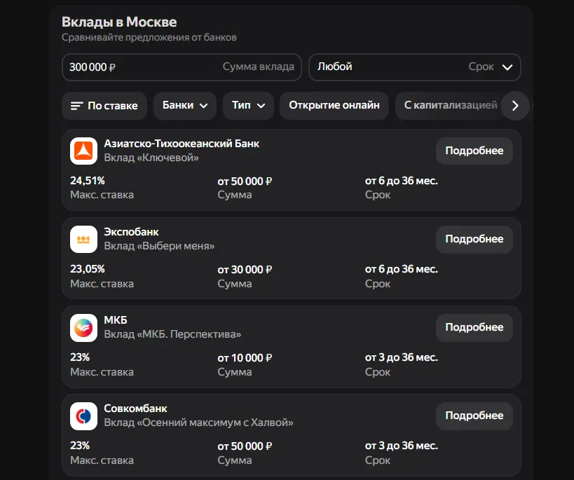
Task: Open the Тип filter dropdown
Action: tap(248, 106)
